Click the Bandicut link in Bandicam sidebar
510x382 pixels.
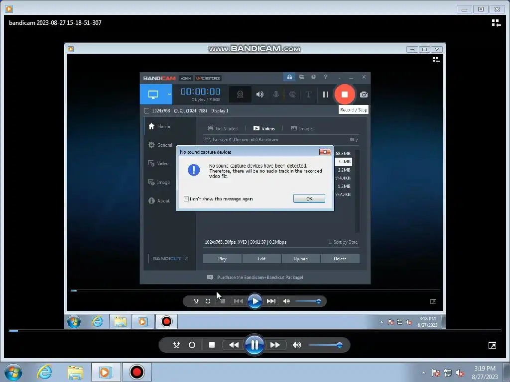coord(170,259)
